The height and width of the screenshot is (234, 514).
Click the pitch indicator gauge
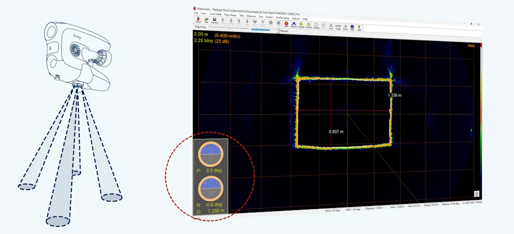(211, 154)
